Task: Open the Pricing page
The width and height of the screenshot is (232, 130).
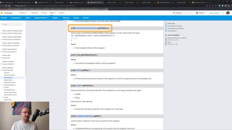Action: (44, 13)
